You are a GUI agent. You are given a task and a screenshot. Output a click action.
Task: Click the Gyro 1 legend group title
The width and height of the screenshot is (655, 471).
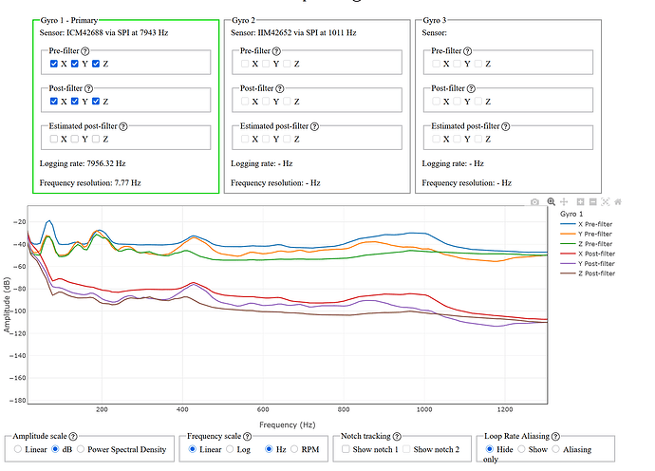[571, 214]
